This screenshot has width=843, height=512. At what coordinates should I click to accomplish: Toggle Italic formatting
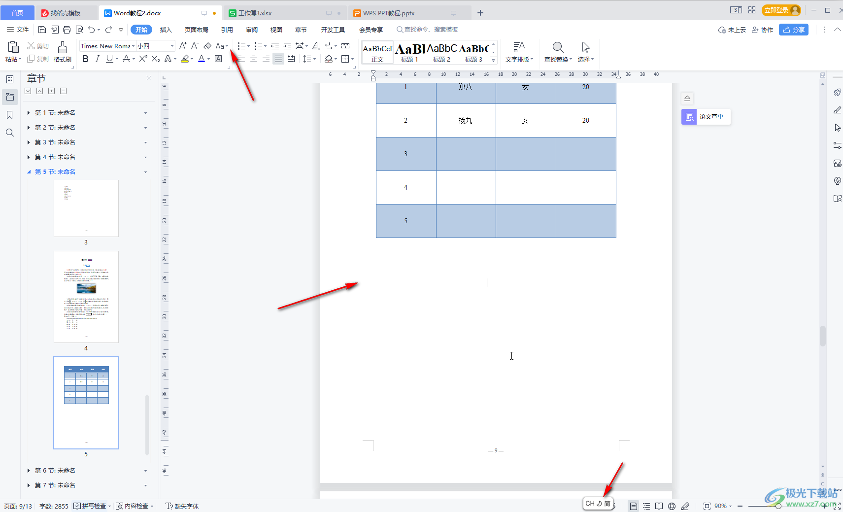click(x=98, y=59)
